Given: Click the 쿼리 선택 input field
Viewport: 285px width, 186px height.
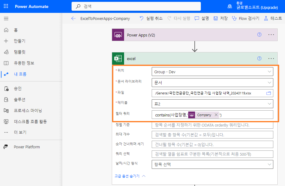Looking at the screenshot, I should point(212,154).
